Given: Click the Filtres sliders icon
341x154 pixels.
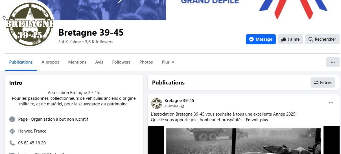Looking at the screenshot, I should tap(316, 83).
